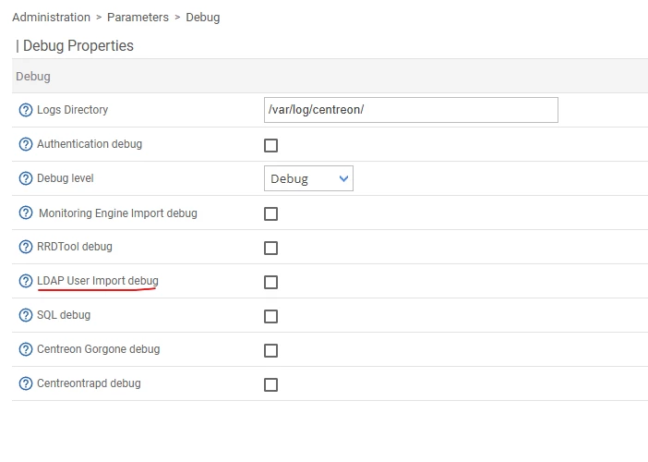The height and width of the screenshot is (462, 648).
Task: Click the Logs Directory path field
Action: click(411, 110)
